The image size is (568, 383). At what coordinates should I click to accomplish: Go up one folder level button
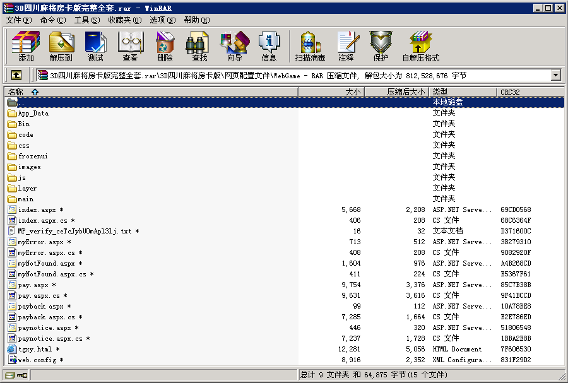[x=16, y=75]
